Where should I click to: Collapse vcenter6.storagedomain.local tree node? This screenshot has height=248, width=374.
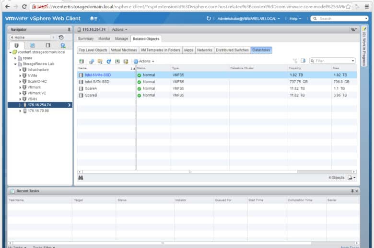[x=10, y=52]
